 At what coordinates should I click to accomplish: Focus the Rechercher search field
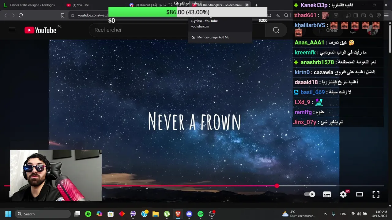click(177, 30)
